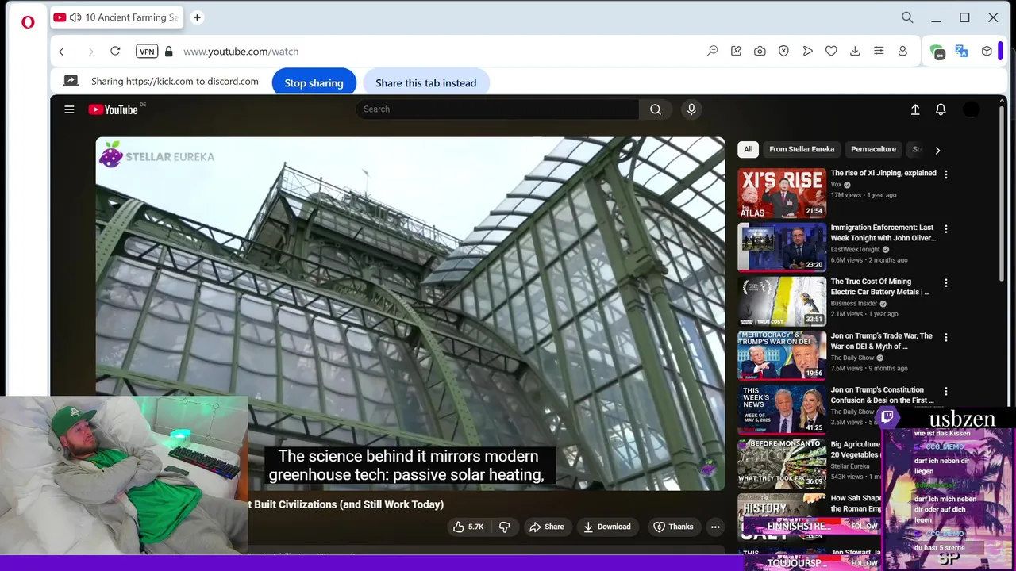Open the YouTube create/upload icon
This screenshot has height=571, width=1016.
[x=915, y=109]
